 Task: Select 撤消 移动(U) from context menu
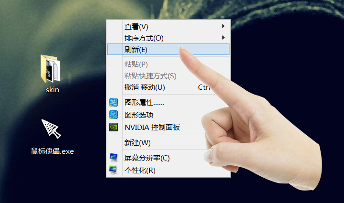pos(145,87)
